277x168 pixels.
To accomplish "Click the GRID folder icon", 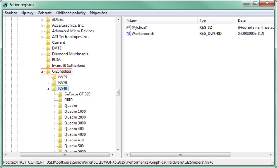I will pyautogui.click(x=60, y=100).
